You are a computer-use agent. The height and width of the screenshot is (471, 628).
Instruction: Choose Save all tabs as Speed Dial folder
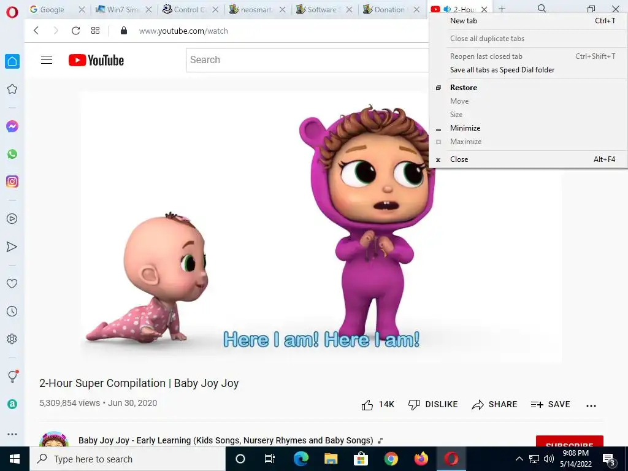tap(528, 70)
